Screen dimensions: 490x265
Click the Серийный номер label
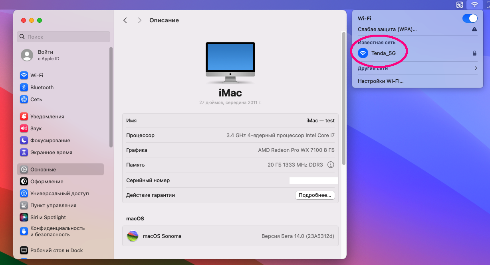pos(148,180)
